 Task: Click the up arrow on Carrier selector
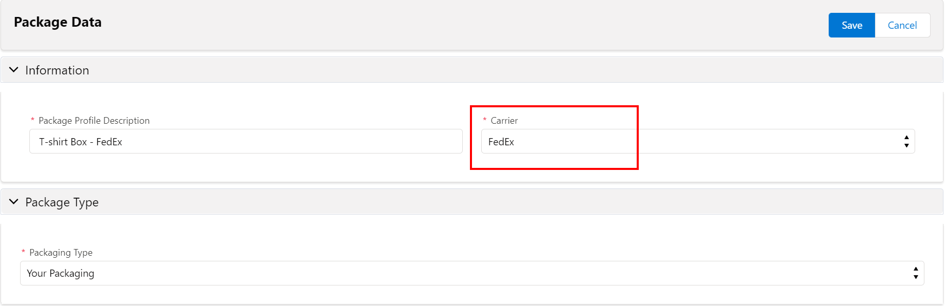pyautogui.click(x=906, y=138)
